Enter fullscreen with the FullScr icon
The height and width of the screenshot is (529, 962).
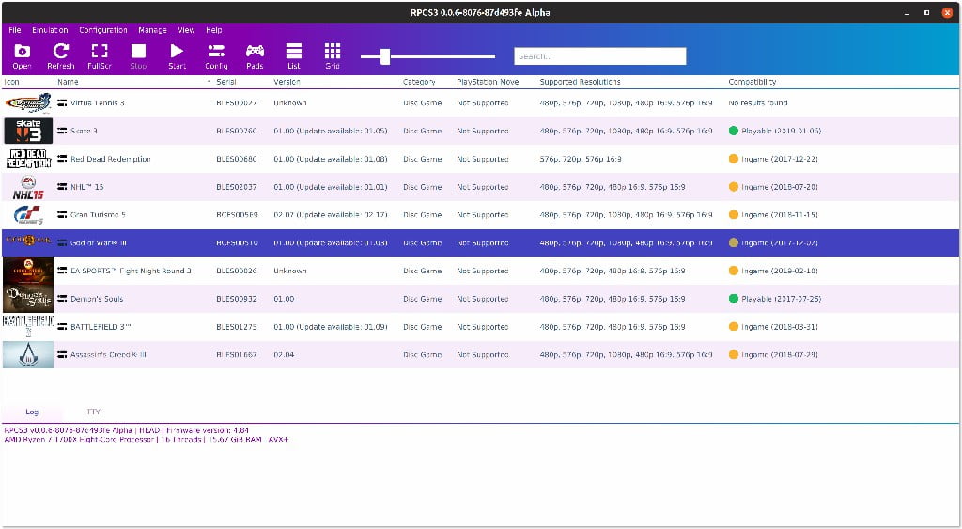[100, 54]
